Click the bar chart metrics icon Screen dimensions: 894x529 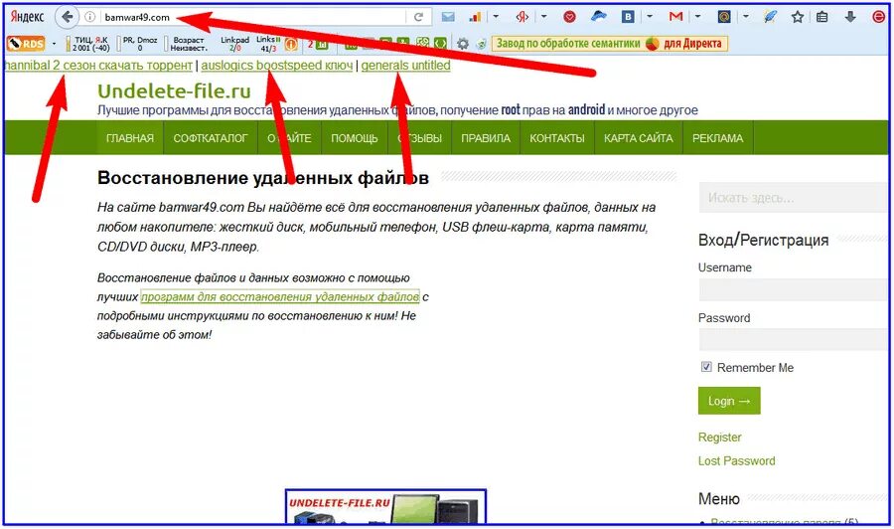coord(475,17)
